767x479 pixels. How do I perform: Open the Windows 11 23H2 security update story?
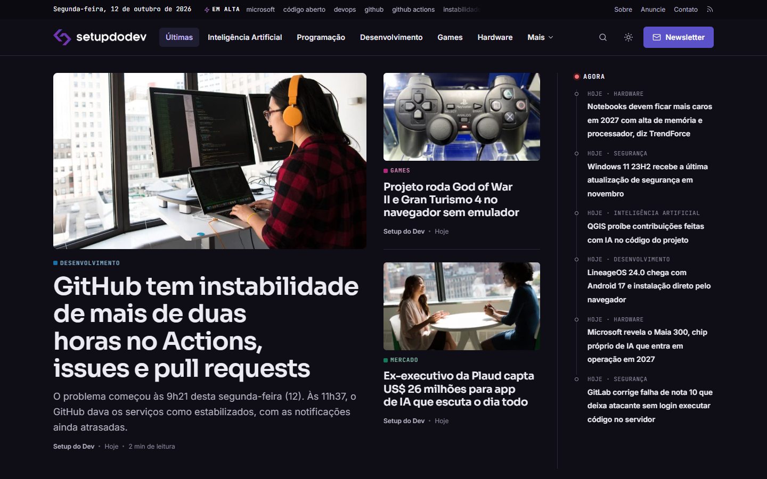tap(648, 180)
